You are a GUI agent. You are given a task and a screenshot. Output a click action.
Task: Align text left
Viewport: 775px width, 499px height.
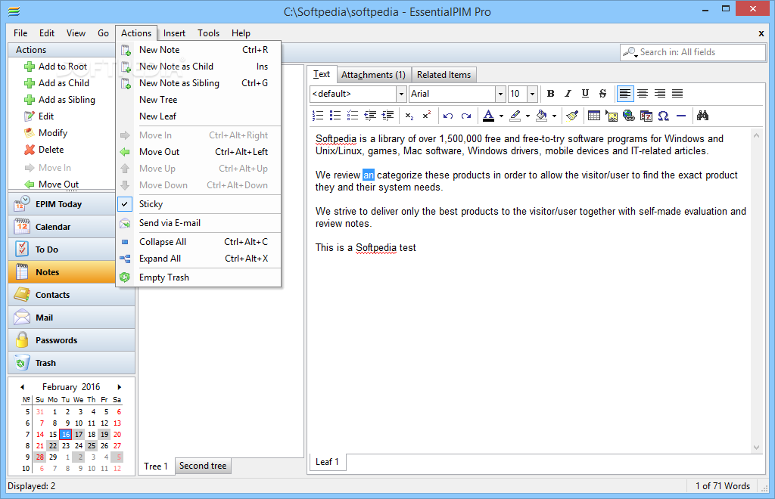click(x=625, y=94)
